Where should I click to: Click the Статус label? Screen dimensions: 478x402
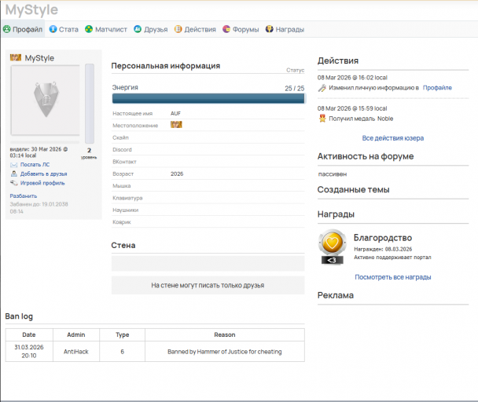(x=295, y=70)
